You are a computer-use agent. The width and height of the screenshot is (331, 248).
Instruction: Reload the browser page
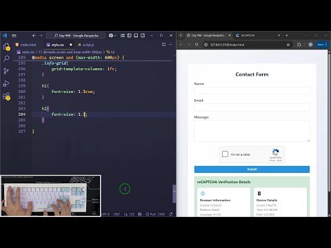tap(197, 45)
